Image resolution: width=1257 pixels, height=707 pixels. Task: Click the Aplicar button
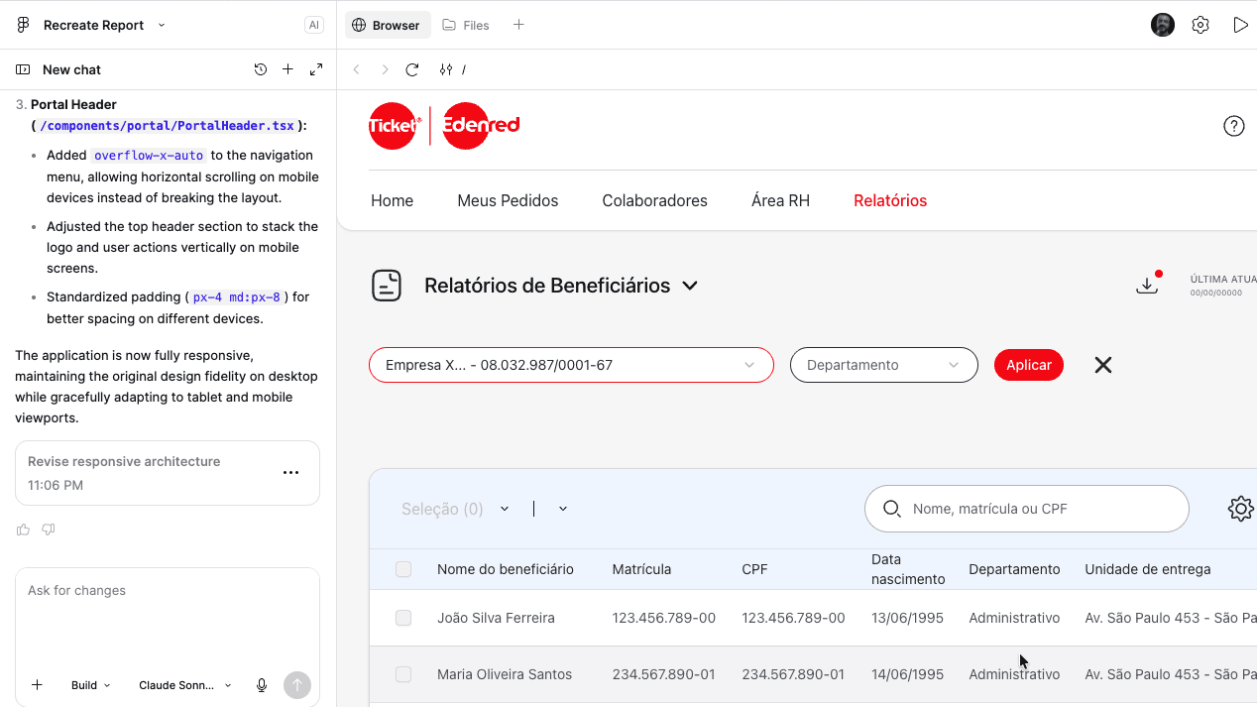[x=1029, y=365]
